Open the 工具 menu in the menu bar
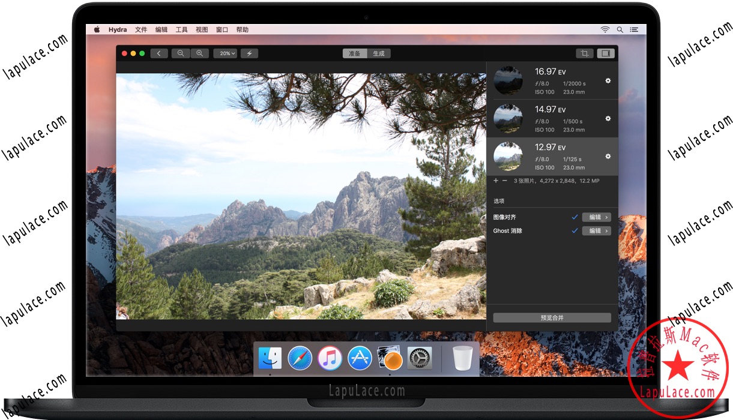The image size is (733, 420). (181, 29)
